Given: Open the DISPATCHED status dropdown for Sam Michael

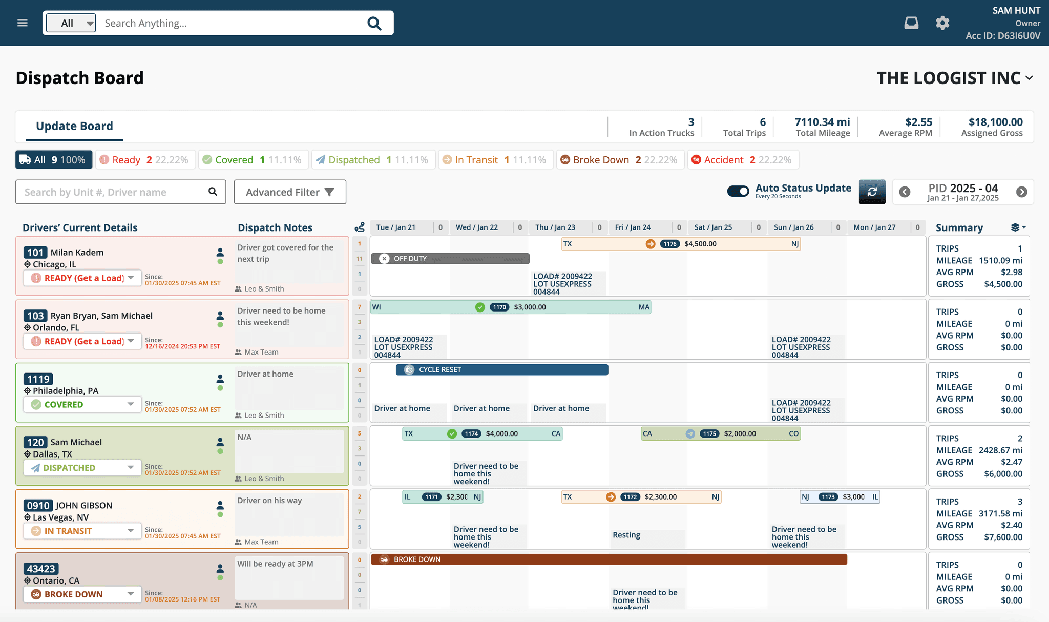Looking at the screenshot, I should click(132, 467).
